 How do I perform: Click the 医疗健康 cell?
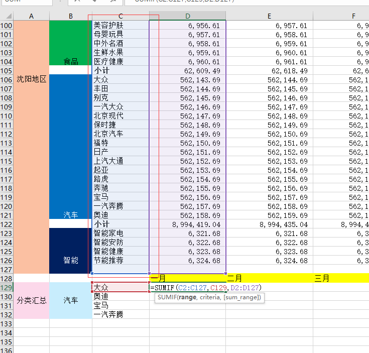120,62
